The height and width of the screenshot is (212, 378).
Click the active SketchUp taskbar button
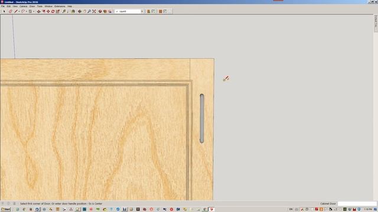pyautogui.click(x=212, y=210)
